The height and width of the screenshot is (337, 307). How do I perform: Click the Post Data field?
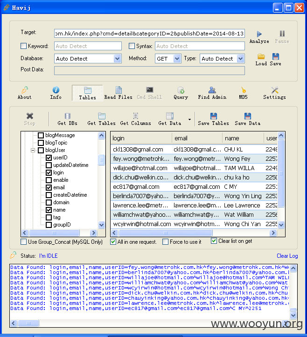149,70
